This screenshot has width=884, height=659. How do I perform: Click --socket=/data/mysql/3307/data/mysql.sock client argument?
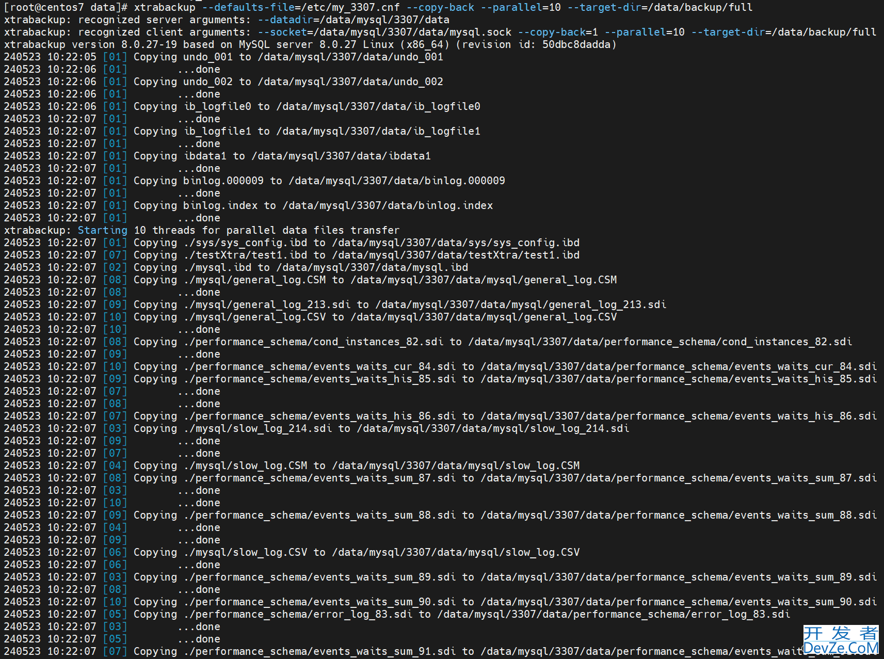384,32
